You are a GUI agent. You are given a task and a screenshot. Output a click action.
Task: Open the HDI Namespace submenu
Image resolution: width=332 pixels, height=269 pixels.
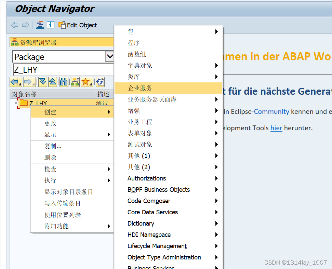click(x=168, y=235)
